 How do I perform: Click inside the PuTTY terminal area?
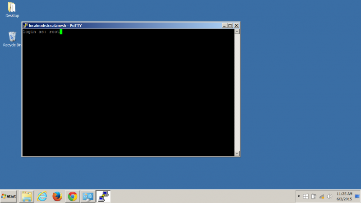(128, 92)
